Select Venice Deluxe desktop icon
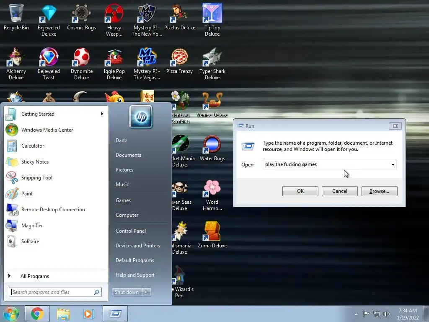 pos(212,104)
